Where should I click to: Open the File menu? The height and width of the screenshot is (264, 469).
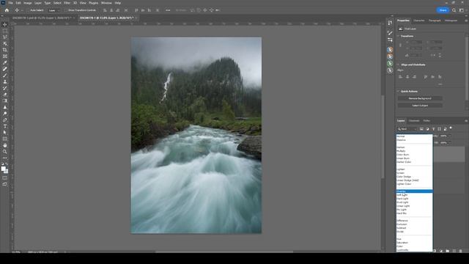point(10,3)
